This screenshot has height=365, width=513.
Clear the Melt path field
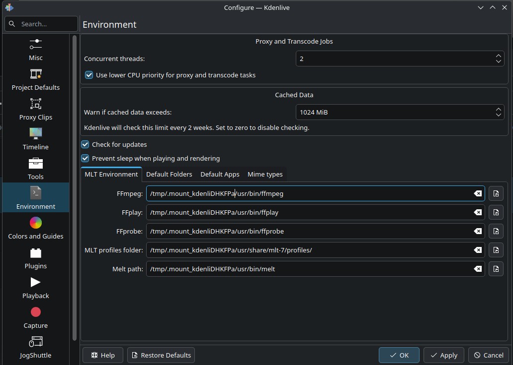[478, 269]
